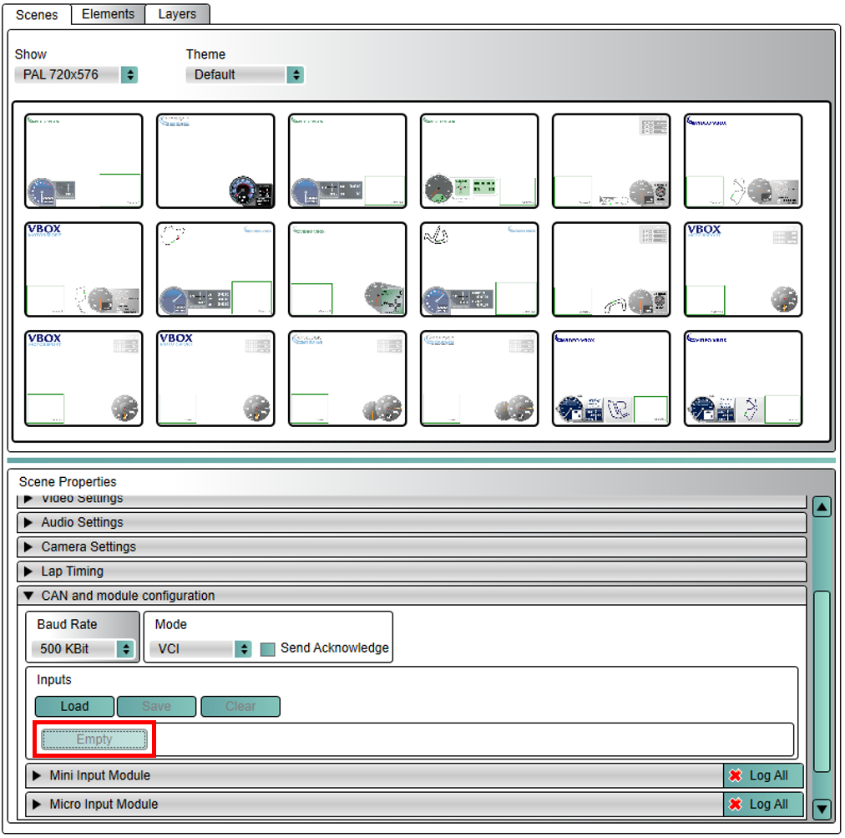Expand the Audio Settings section
This screenshot has width=845, height=838.
[412, 522]
